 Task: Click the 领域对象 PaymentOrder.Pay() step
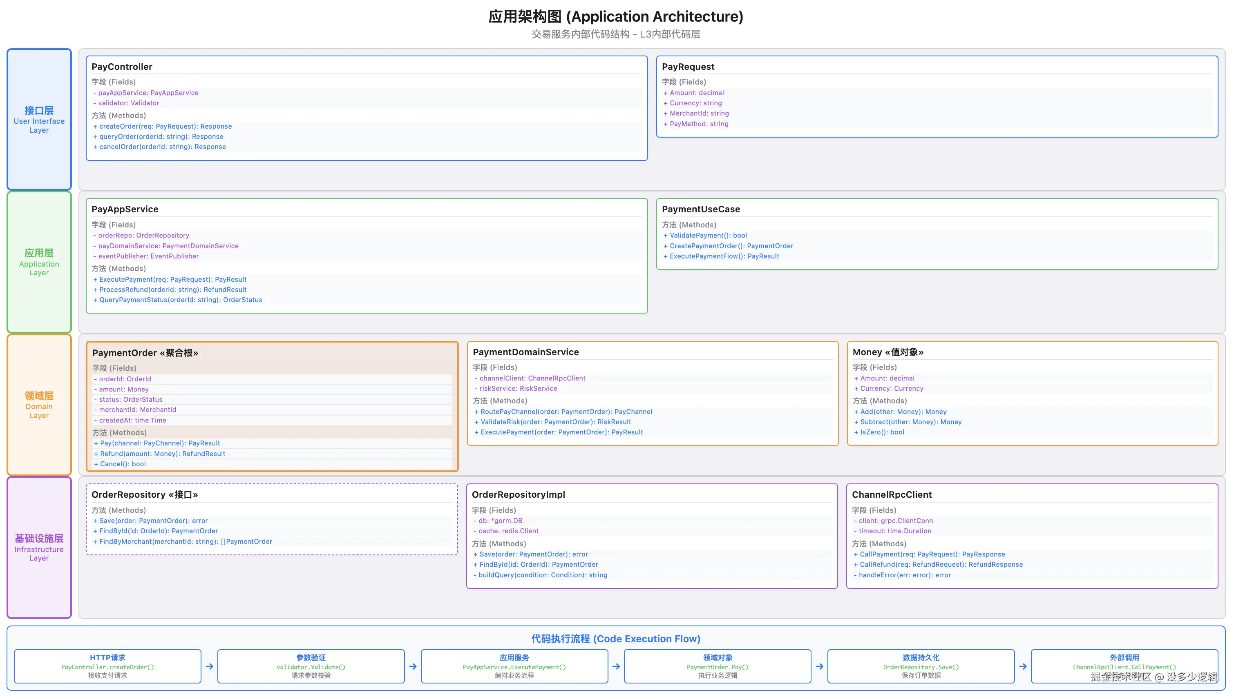coord(717,666)
